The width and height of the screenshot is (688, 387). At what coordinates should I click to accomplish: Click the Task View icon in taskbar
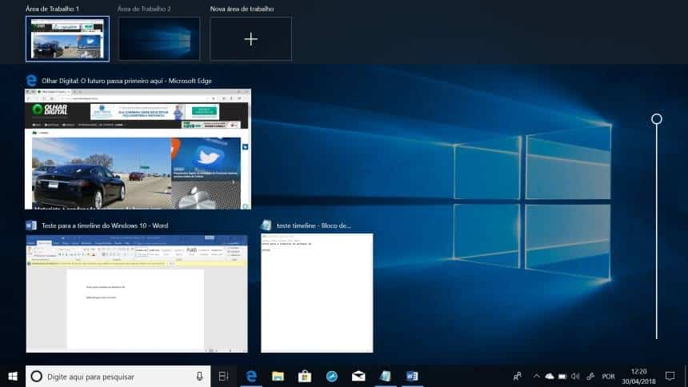point(223,376)
